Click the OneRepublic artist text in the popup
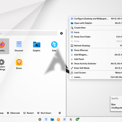The width and height of the screenshot is (122, 122). coord(117,108)
